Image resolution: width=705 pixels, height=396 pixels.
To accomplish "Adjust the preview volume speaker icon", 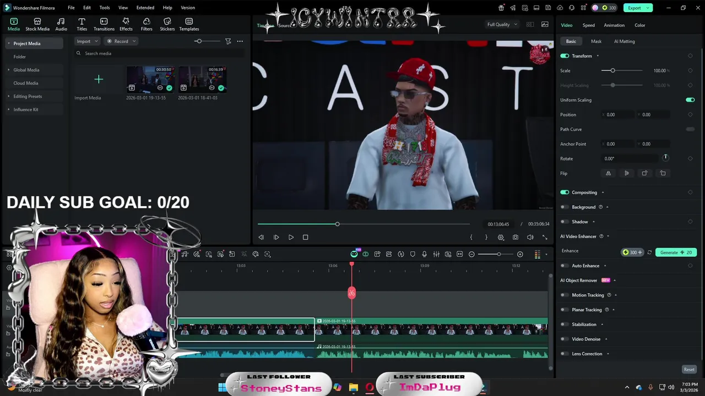I will point(530,237).
